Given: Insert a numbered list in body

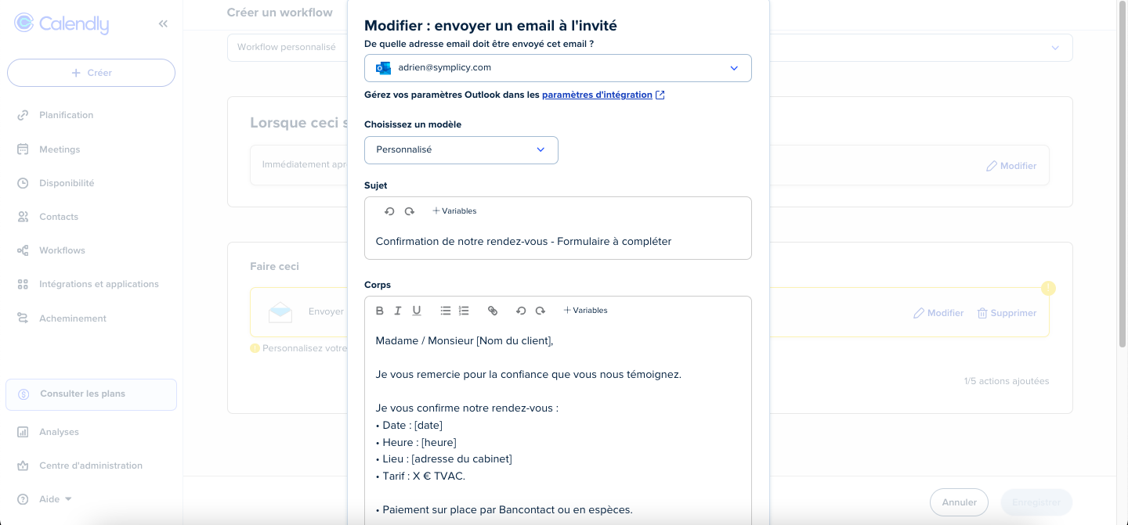Looking at the screenshot, I should pyautogui.click(x=464, y=311).
